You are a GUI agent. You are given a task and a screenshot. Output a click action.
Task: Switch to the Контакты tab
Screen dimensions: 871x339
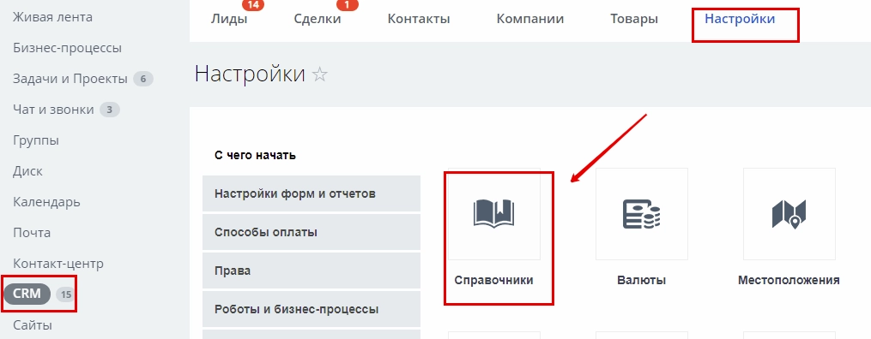[418, 19]
